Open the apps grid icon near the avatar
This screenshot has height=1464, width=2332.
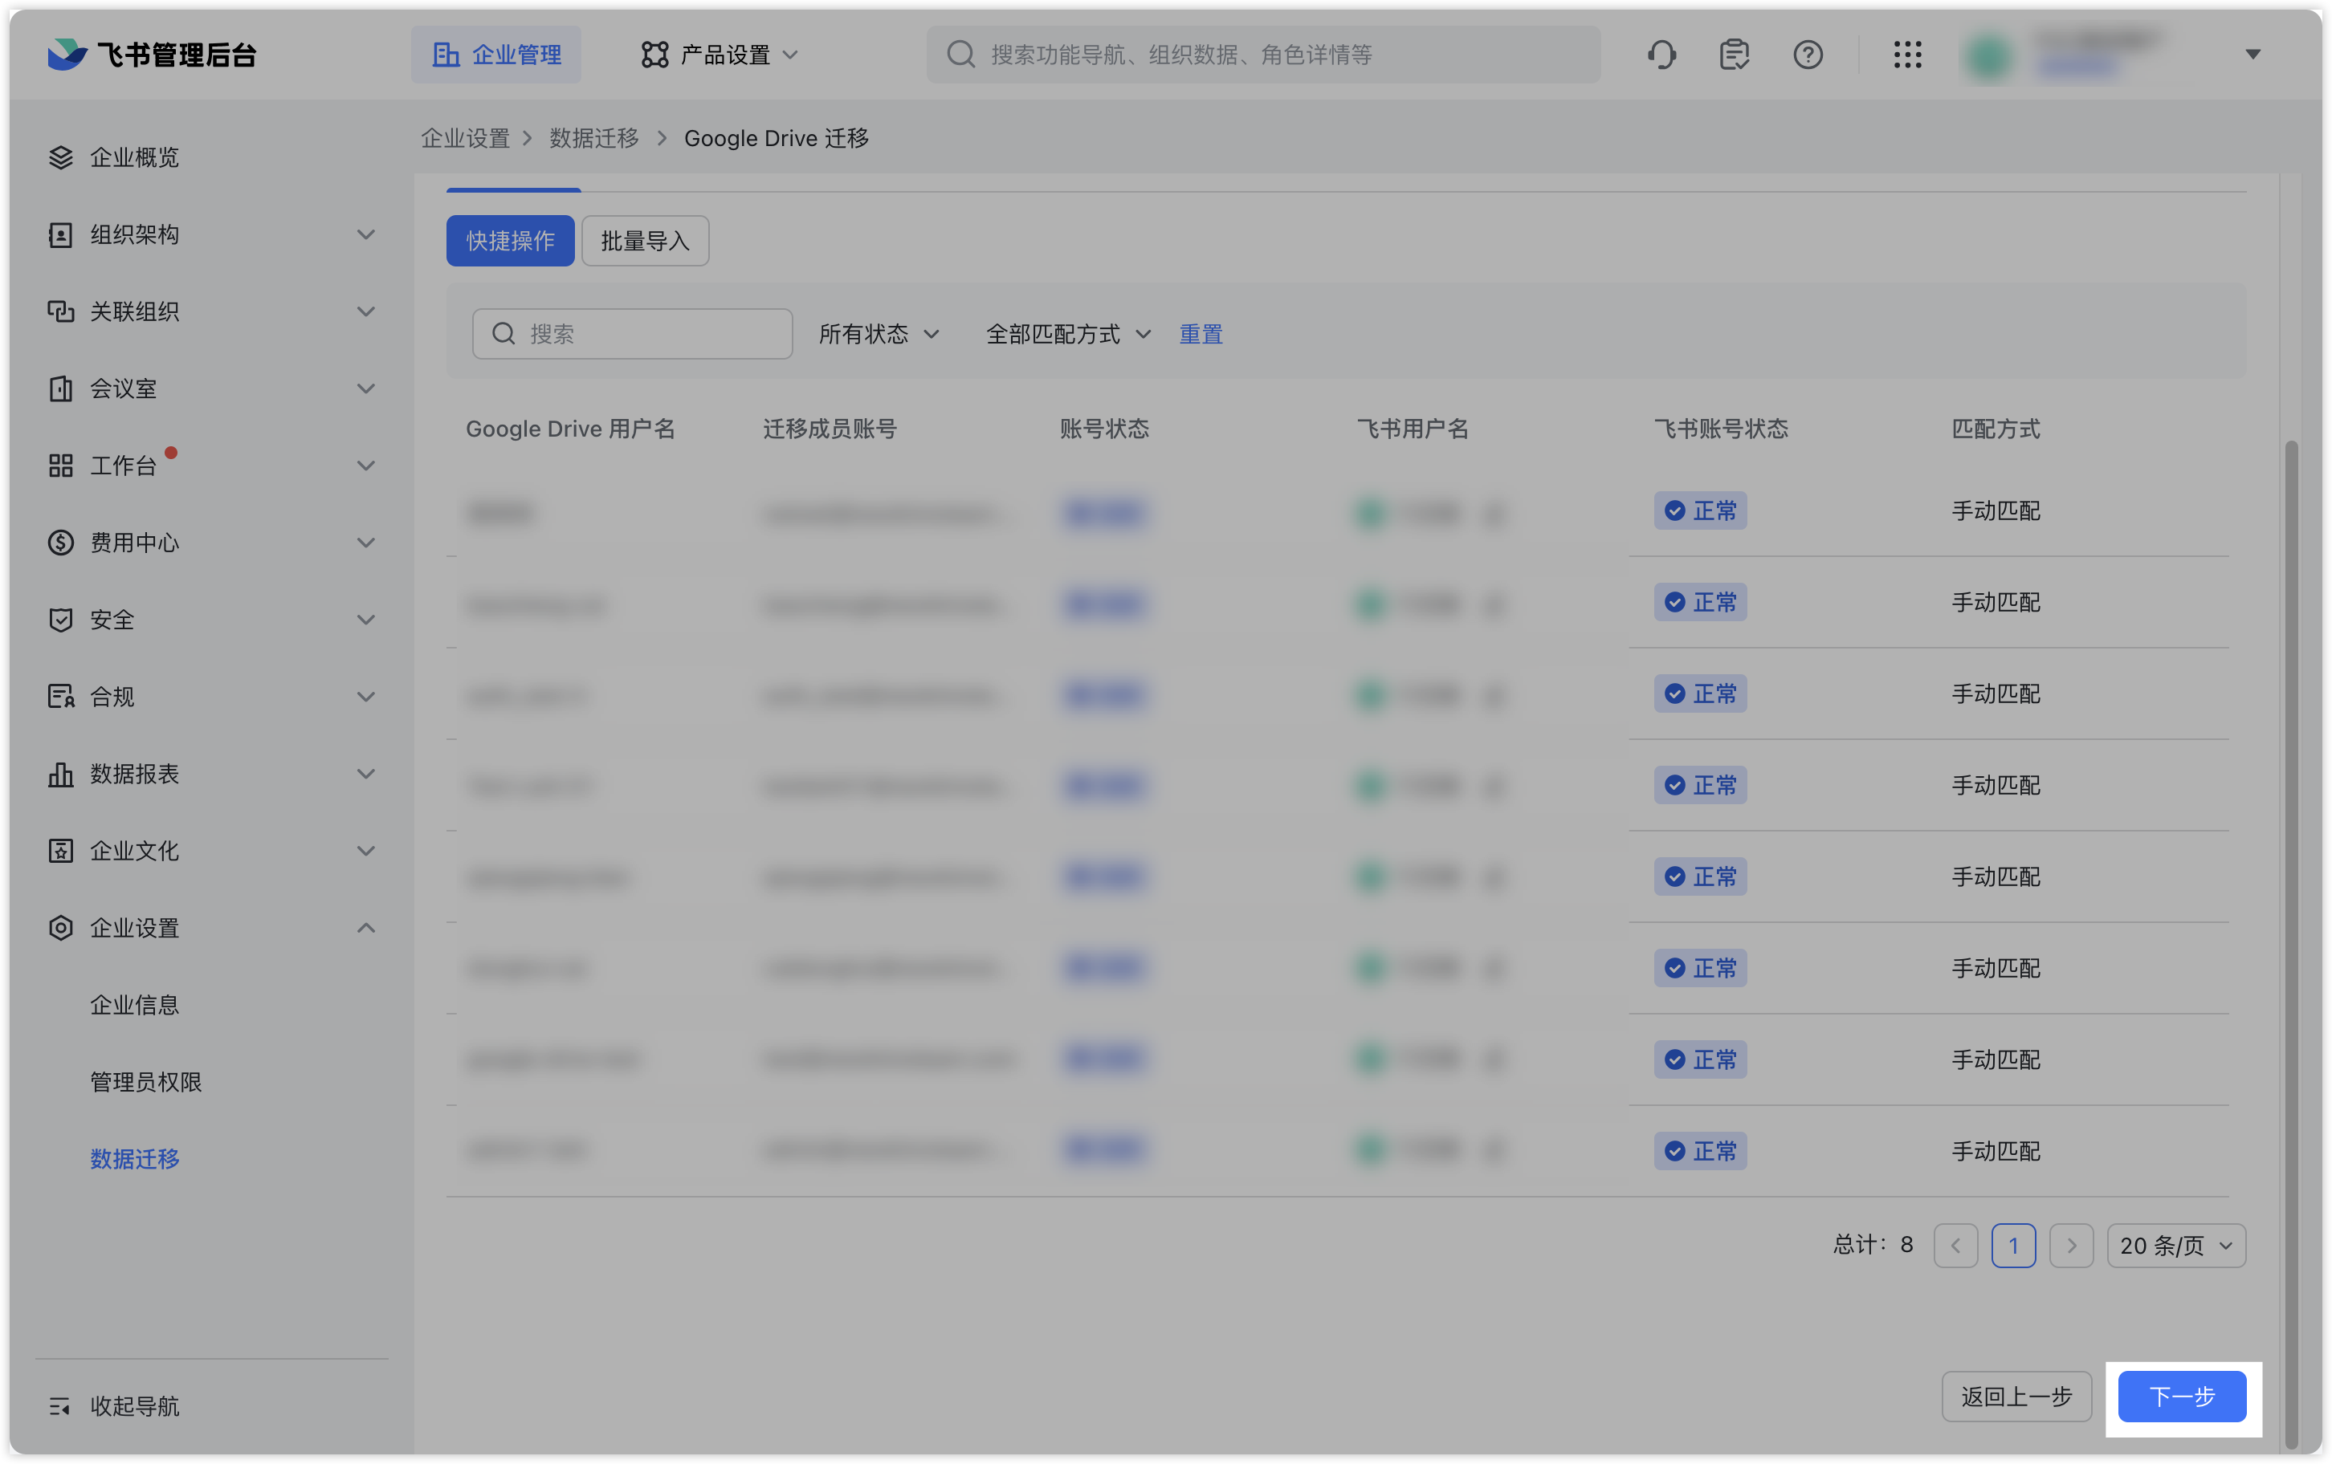click(1907, 55)
